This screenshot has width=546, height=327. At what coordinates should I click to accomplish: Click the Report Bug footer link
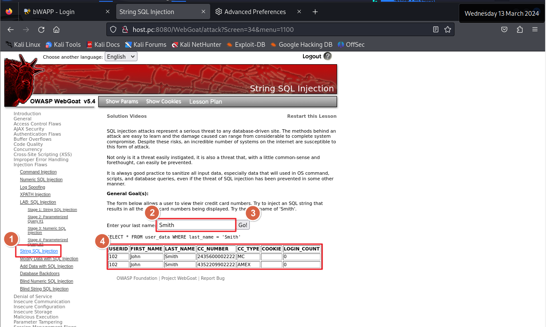(x=213, y=278)
